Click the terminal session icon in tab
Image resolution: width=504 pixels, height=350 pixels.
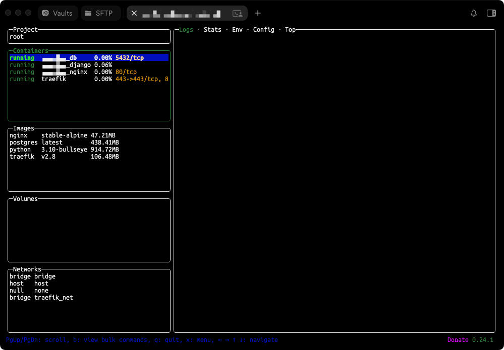pos(237,13)
